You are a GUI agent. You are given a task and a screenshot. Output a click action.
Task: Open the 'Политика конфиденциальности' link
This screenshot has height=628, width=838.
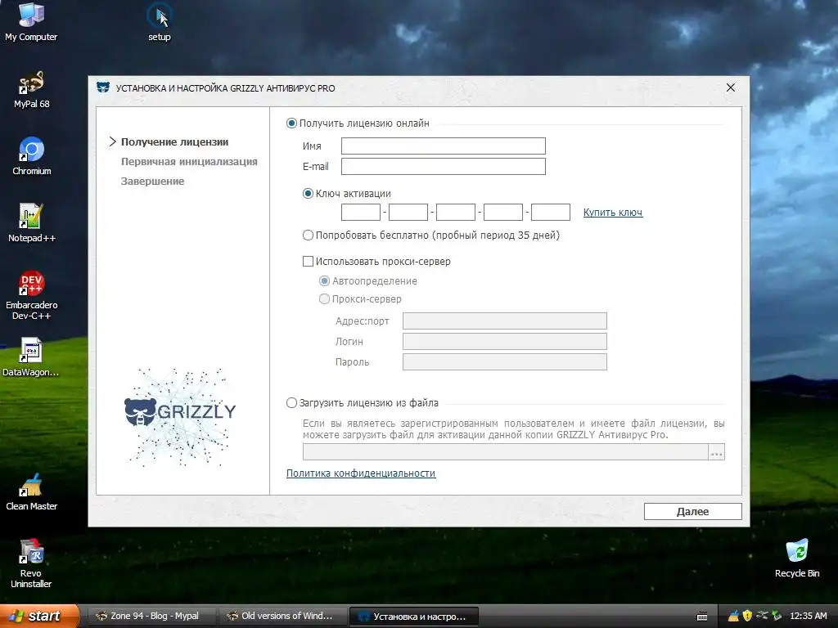coord(361,473)
